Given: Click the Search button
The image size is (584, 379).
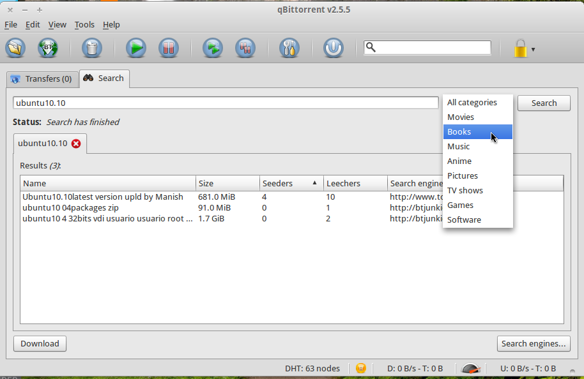Looking at the screenshot, I should pyautogui.click(x=544, y=103).
